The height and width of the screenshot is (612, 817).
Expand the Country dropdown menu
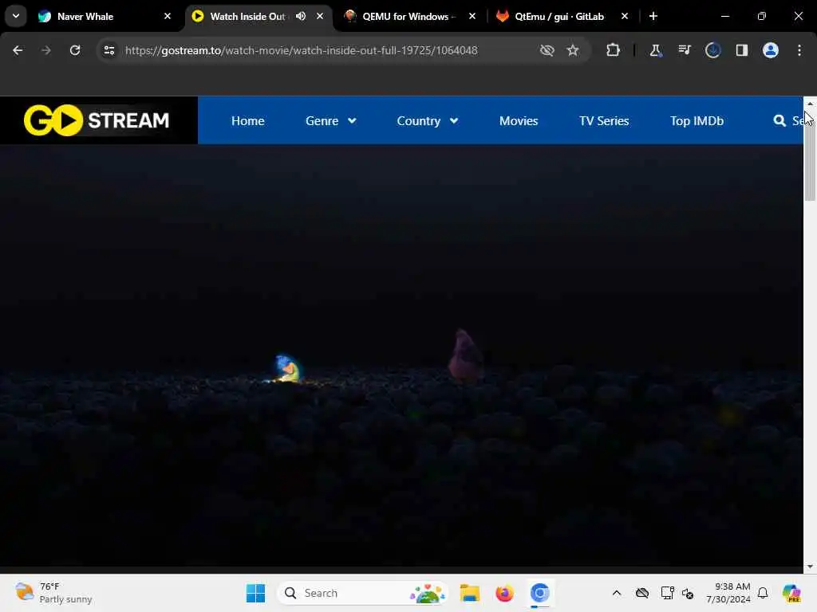coord(428,121)
